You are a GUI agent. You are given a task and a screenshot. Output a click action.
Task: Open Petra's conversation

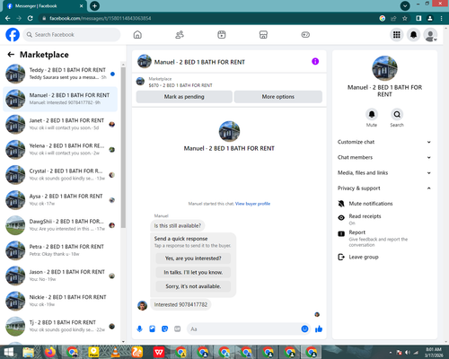60,250
